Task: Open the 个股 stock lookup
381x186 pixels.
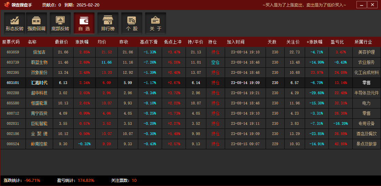Action: pos(132,23)
